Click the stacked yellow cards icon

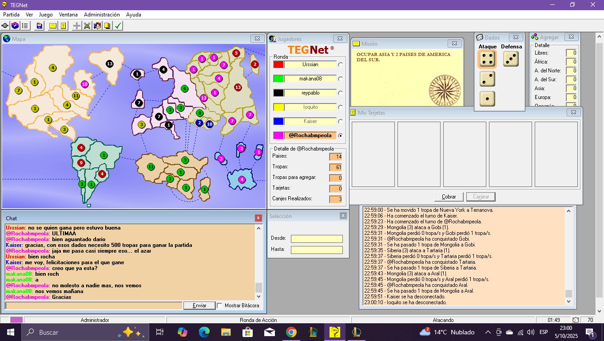click(x=107, y=26)
